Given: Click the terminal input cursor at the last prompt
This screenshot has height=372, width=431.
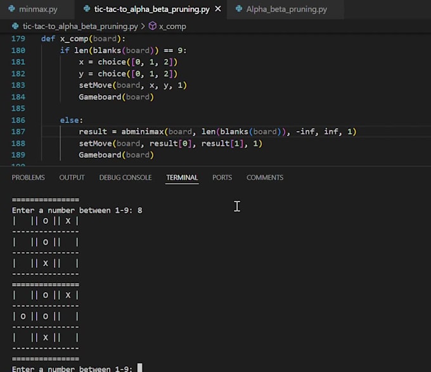Looking at the screenshot, I should (x=140, y=368).
